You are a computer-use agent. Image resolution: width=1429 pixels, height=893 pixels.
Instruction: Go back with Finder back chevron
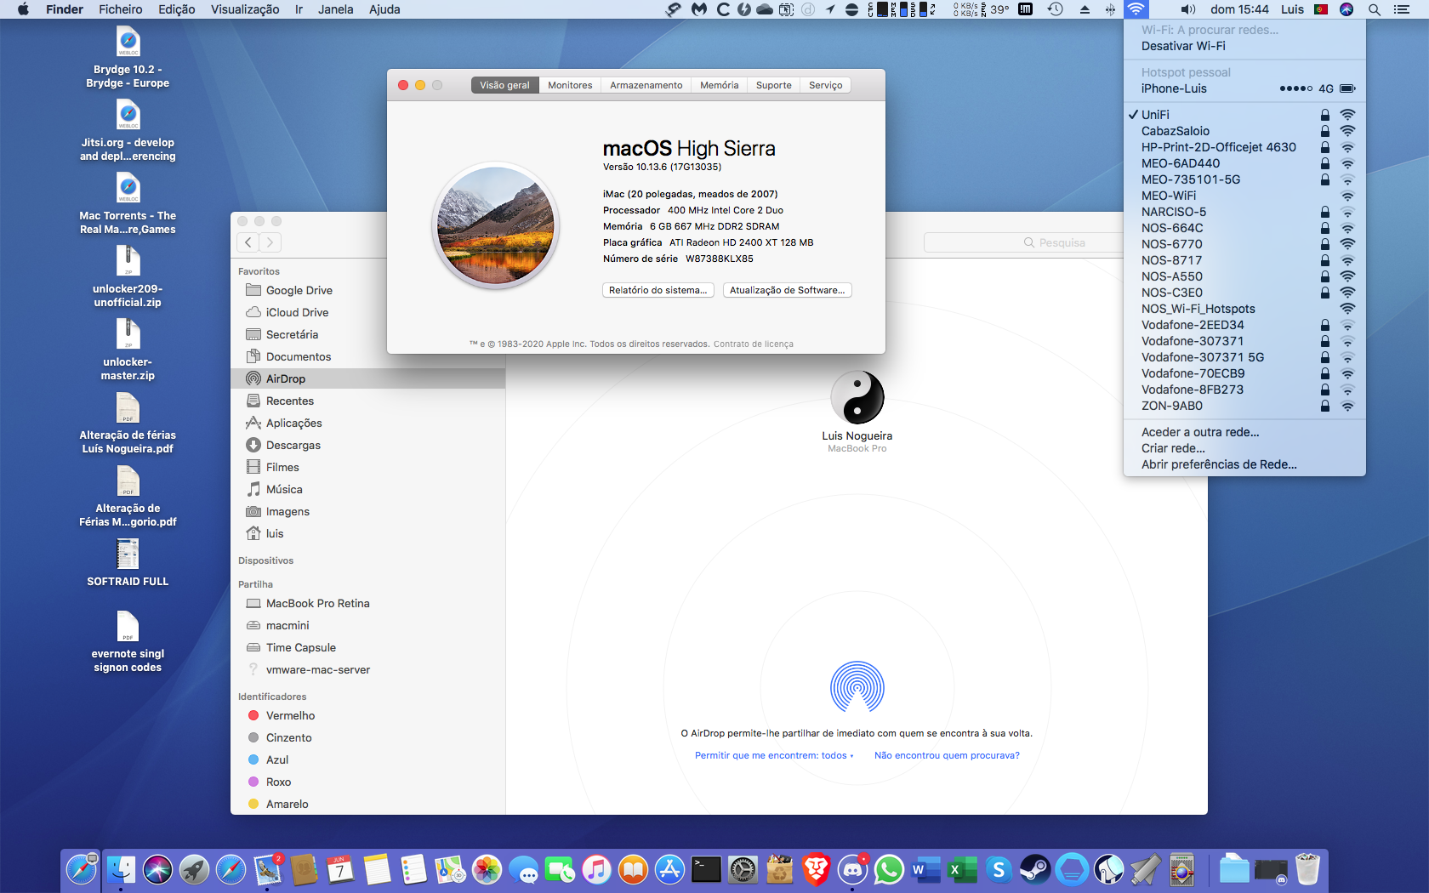coord(248,242)
